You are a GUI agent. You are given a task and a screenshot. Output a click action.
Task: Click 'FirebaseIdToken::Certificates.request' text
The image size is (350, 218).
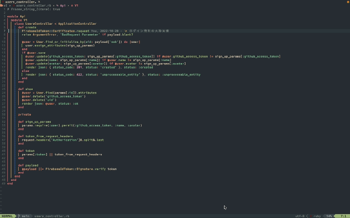tap(55, 31)
